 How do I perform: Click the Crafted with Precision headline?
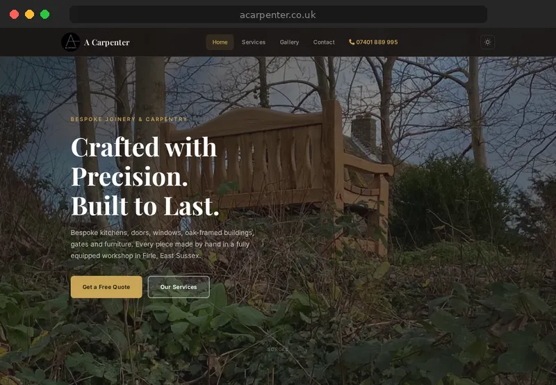145,177
